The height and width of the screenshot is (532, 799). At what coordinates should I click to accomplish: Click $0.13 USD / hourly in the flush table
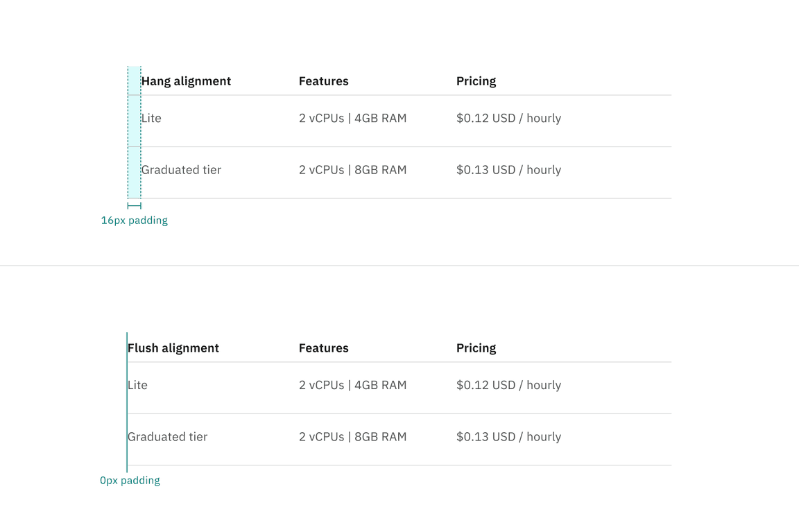508,437
